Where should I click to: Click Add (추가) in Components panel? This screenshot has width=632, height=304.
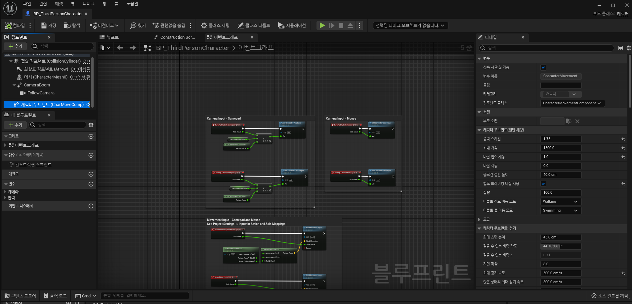point(15,46)
